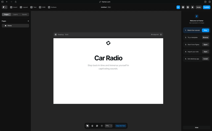The width and height of the screenshot is (212, 131).
Task: Open the Framer logo main menu
Action: pyautogui.click(x=4, y=7)
